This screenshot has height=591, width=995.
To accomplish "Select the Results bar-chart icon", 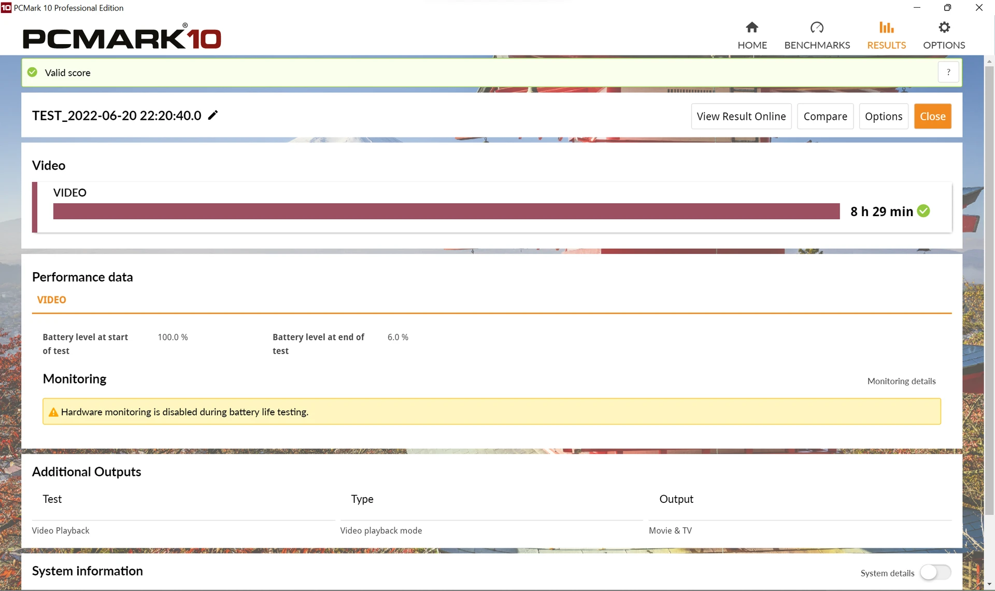I will click(886, 27).
